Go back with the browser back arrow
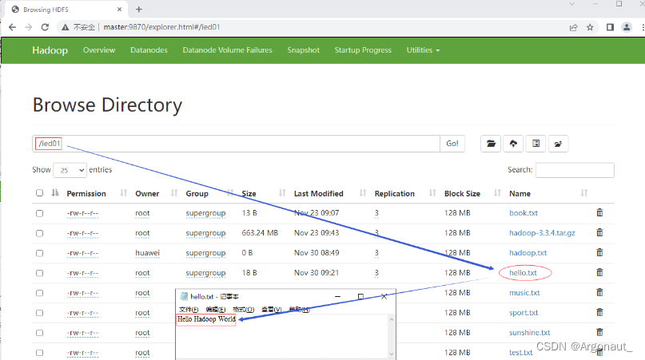645x360 pixels. (12, 27)
